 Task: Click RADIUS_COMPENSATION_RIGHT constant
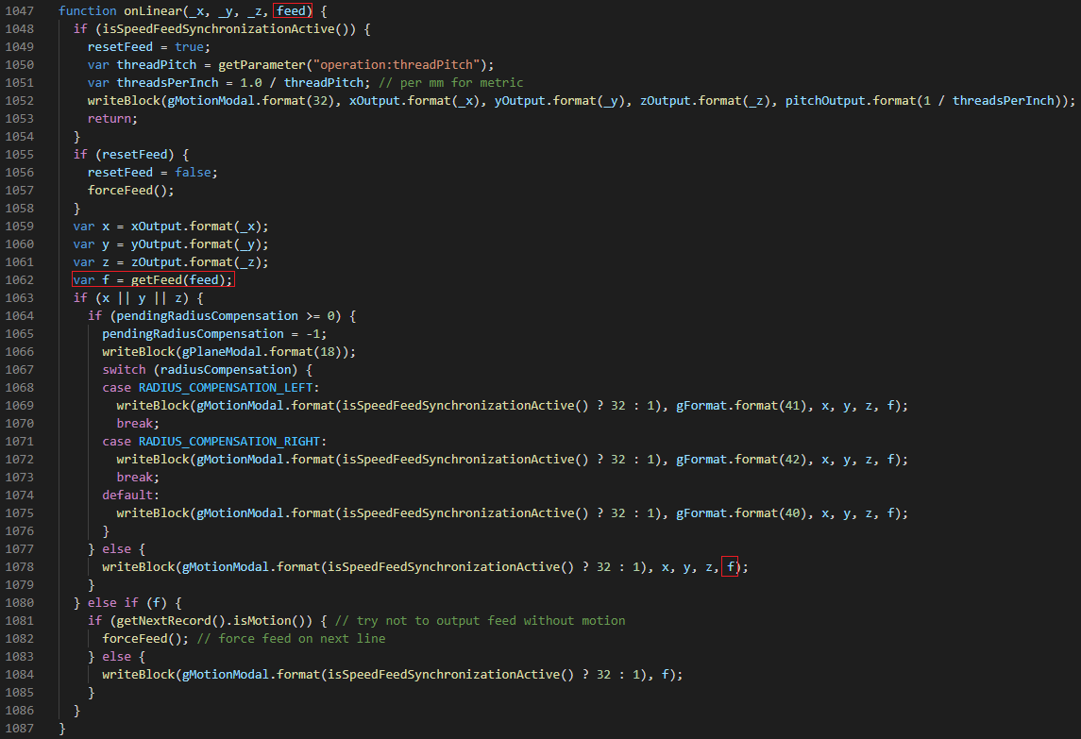click(x=229, y=441)
